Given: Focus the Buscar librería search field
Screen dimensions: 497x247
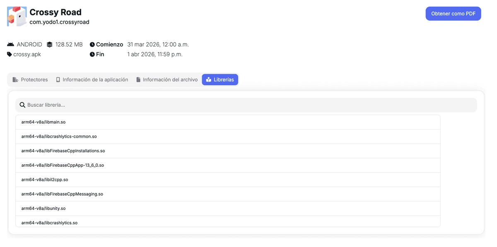Looking at the screenshot, I should click(x=248, y=105).
